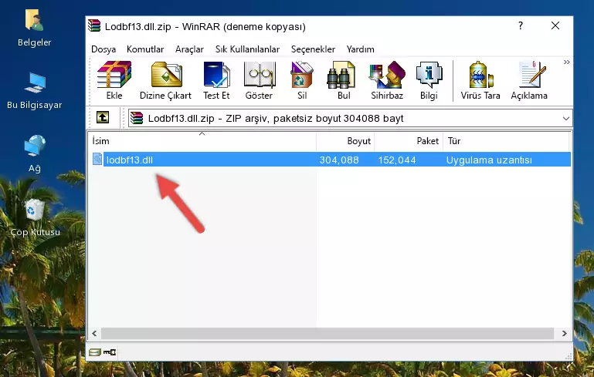The width and height of the screenshot is (594, 377).
Task: Select the lodbf13.dll file row
Action: pyautogui.click(x=331, y=160)
